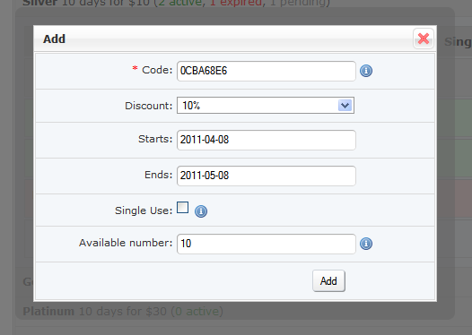472x335 pixels.
Task: Open the Discount dropdown
Action: click(266, 105)
